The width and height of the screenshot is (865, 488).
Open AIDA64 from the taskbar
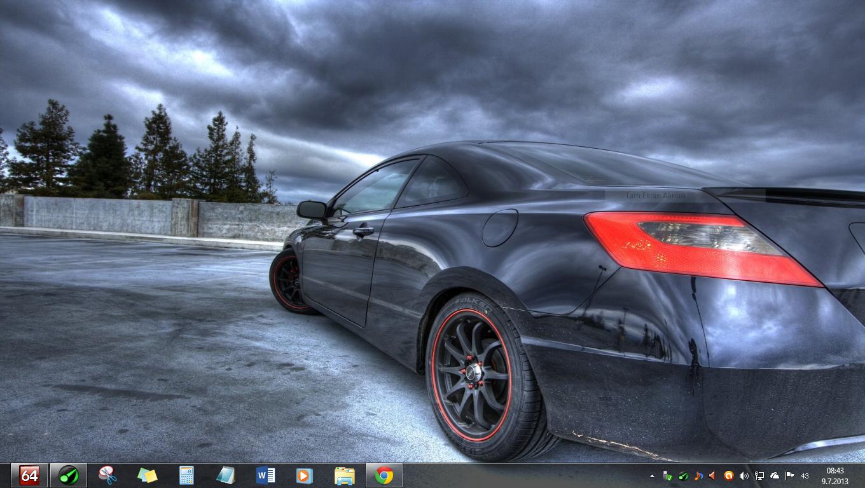[x=29, y=475]
